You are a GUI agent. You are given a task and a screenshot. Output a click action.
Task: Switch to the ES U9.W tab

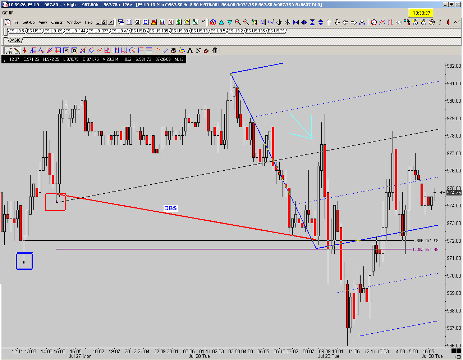120,31
